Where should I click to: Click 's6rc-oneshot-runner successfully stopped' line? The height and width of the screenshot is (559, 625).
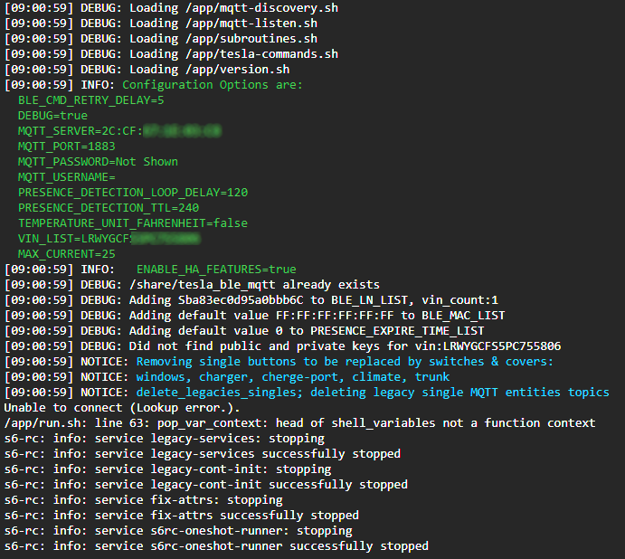pos(216,546)
